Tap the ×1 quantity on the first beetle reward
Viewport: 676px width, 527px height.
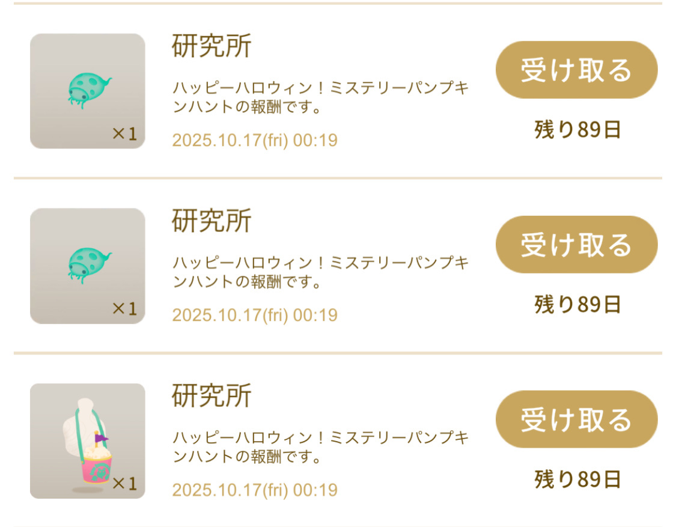click(x=124, y=134)
